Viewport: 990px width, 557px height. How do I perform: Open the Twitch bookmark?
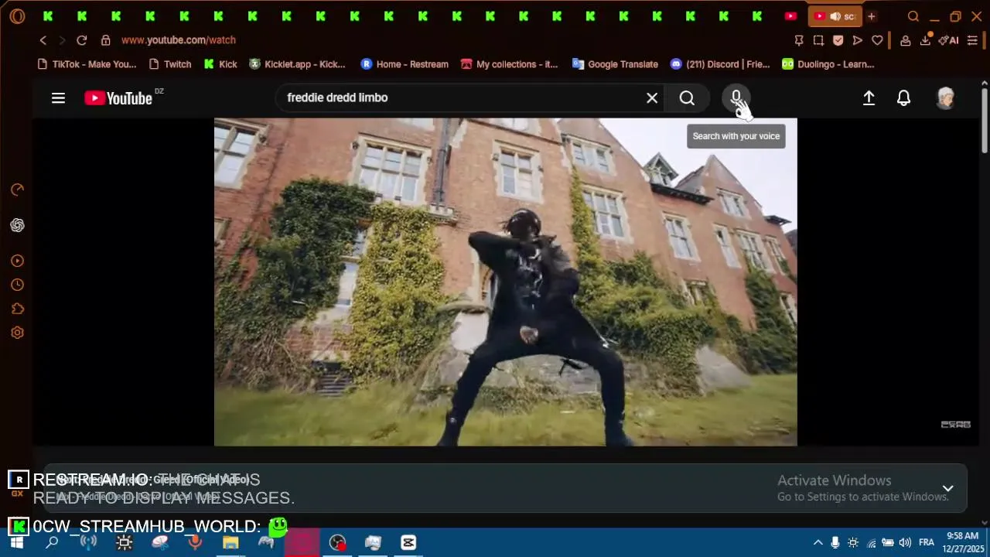coord(169,64)
